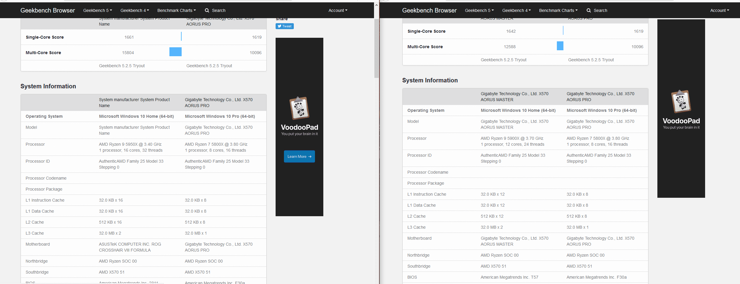Click the VoodooPad clipboard icon in right window ad
The image size is (740, 284).
[x=681, y=101]
